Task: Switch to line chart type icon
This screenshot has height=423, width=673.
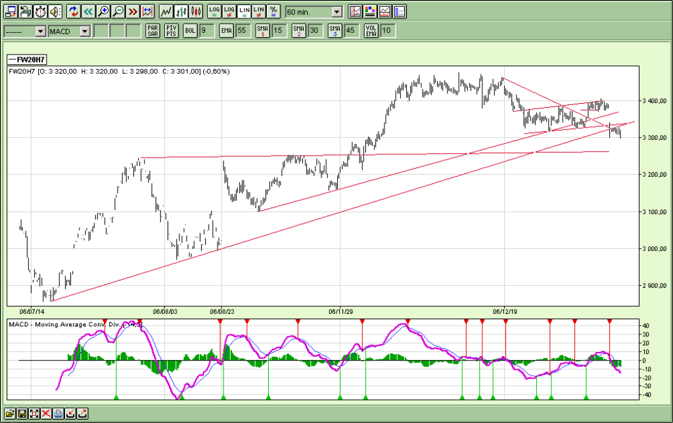Action: [166, 11]
